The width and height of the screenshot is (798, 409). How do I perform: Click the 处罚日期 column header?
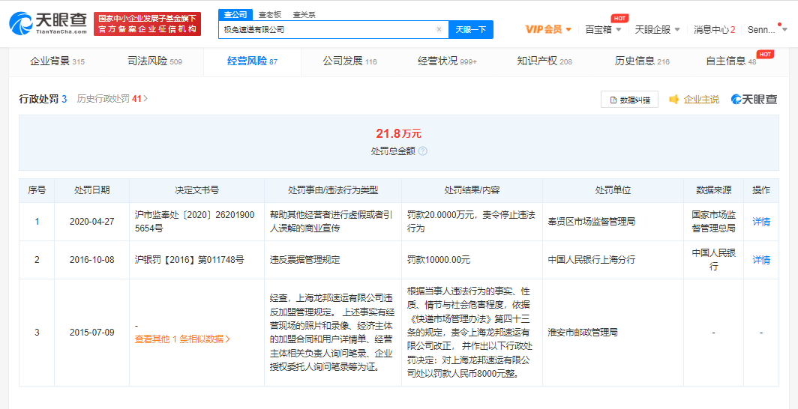coord(91,190)
